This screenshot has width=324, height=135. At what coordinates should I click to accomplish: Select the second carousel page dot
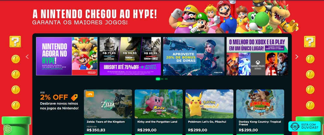coord(162,79)
